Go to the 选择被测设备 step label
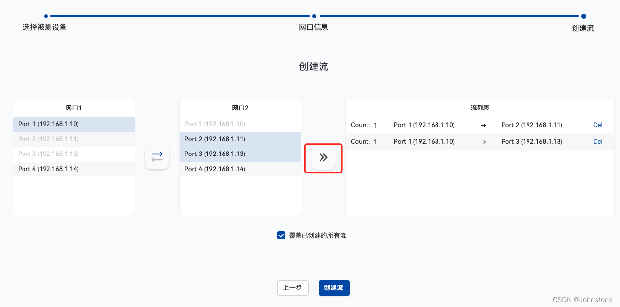 point(45,27)
